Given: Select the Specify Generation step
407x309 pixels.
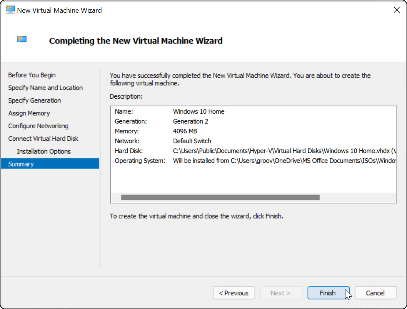Looking at the screenshot, I should tap(35, 101).
